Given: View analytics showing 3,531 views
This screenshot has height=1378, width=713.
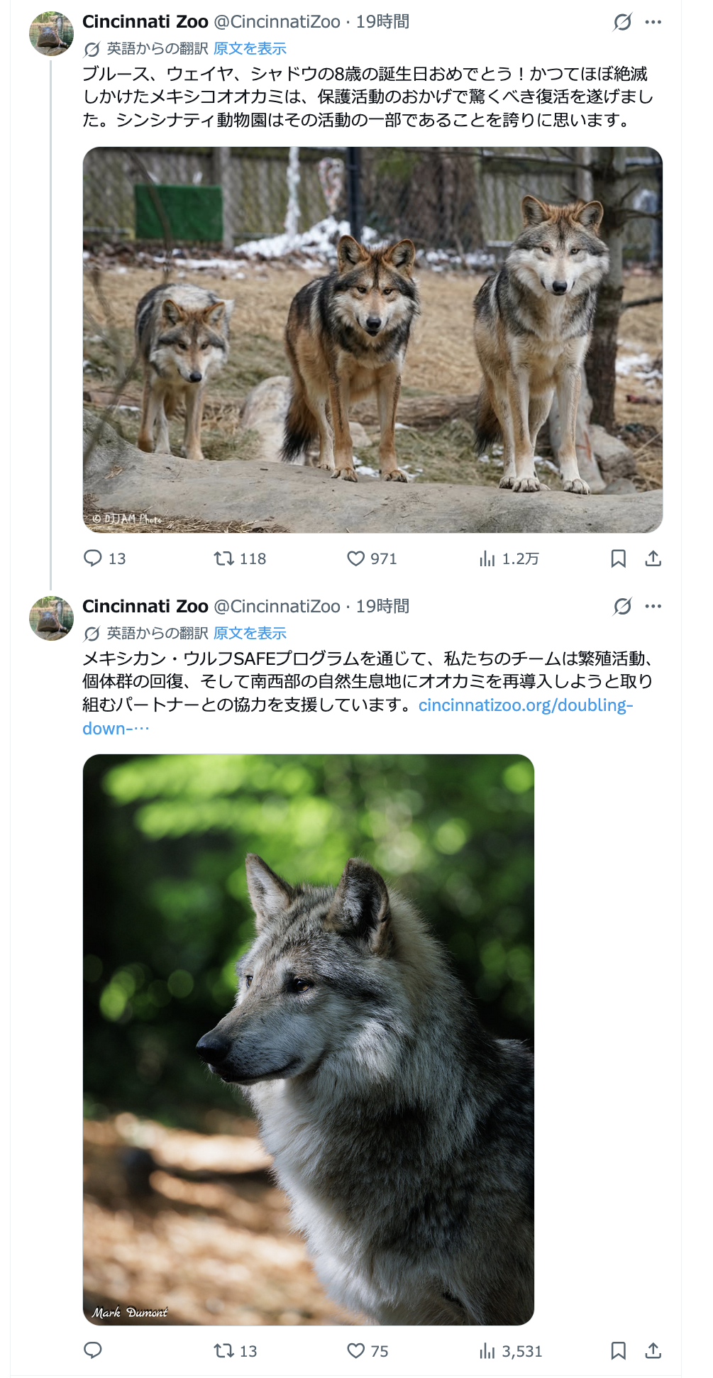Looking at the screenshot, I should tap(487, 1350).
